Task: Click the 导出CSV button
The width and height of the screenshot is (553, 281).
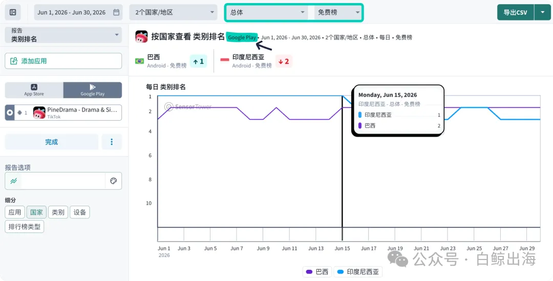Action: click(516, 12)
